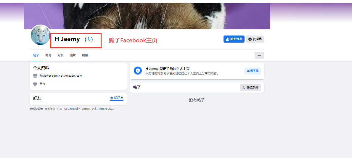
Task: Click the H Jeemy profile name
Action: click(x=67, y=39)
